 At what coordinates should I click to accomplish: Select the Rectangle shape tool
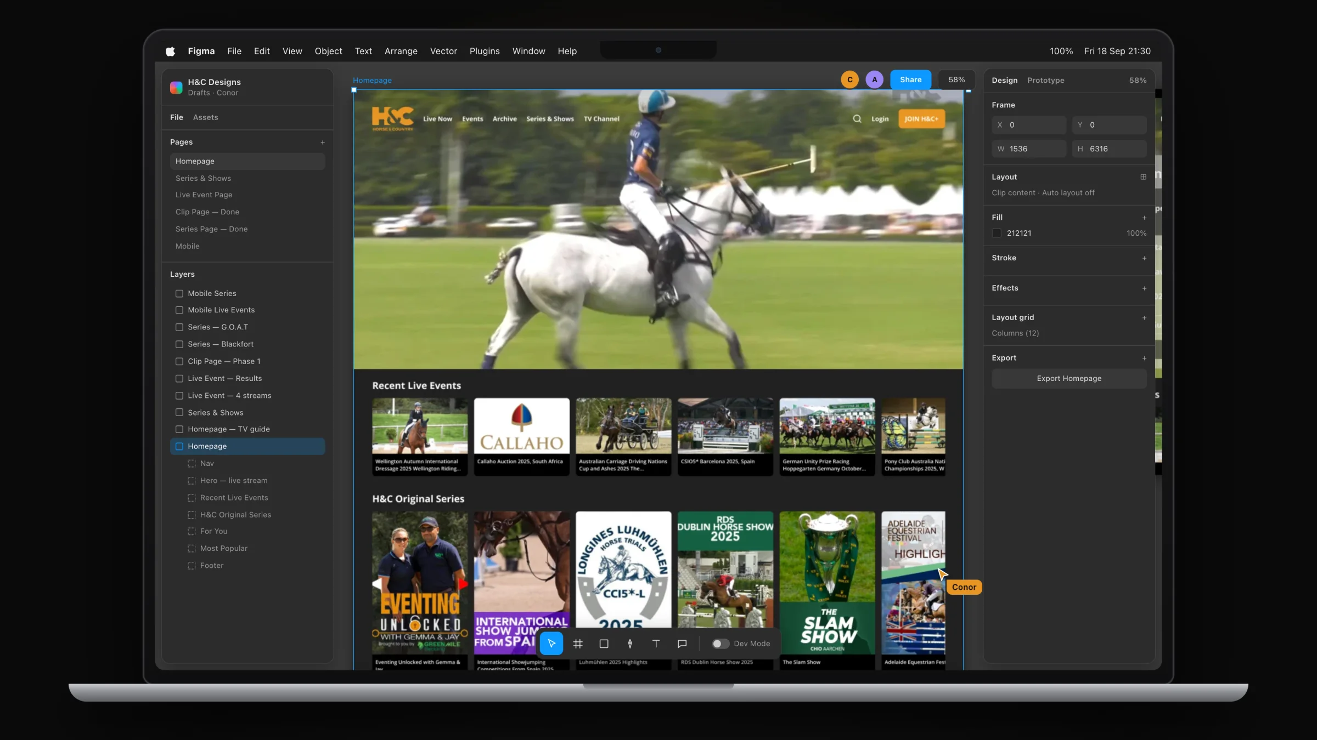(x=604, y=644)
